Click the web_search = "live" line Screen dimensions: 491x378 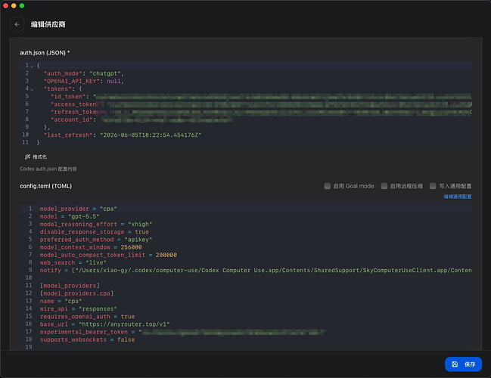73,263
